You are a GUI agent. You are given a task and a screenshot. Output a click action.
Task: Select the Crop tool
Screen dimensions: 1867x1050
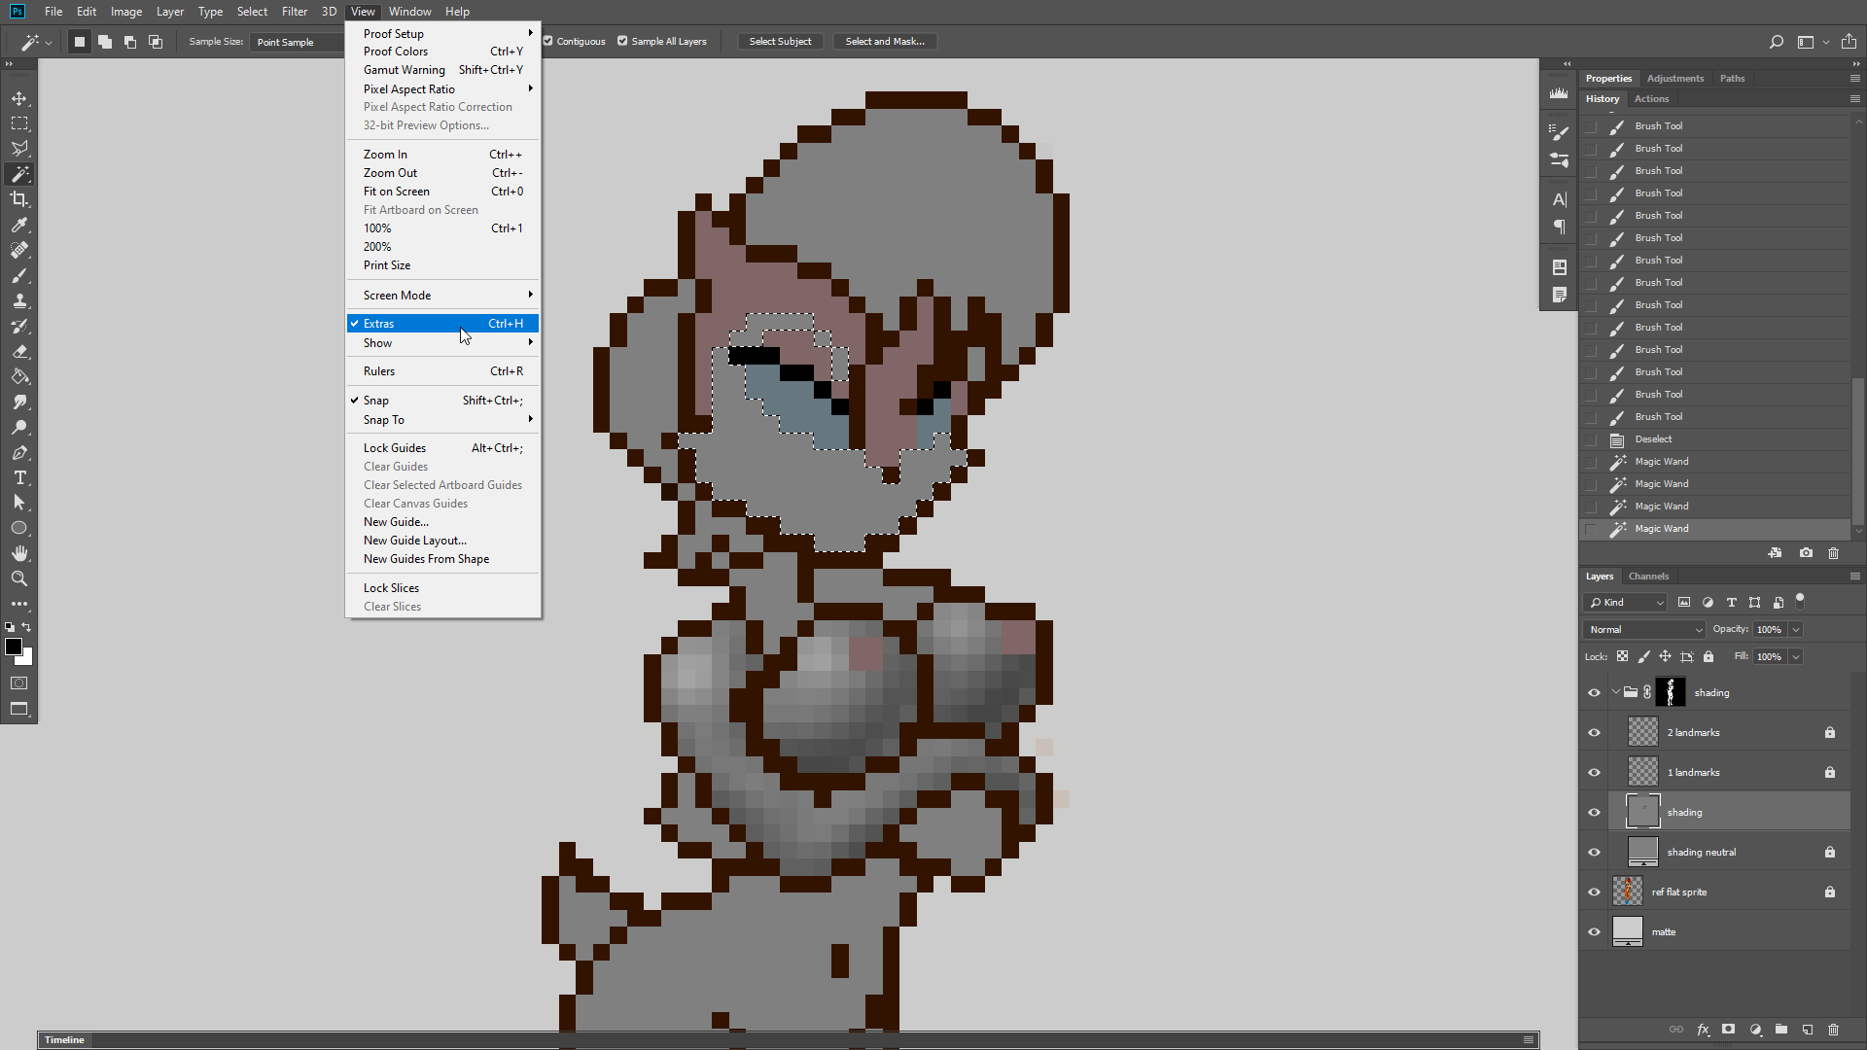pyautogui.click(x=19, y=199)
